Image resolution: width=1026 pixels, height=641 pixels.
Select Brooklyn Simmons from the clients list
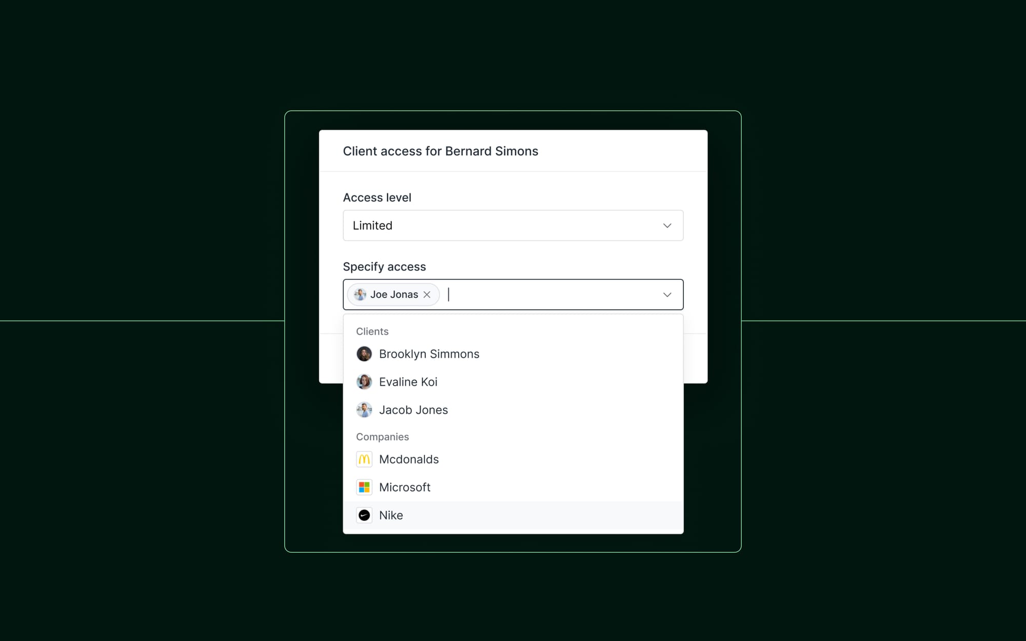429,354
